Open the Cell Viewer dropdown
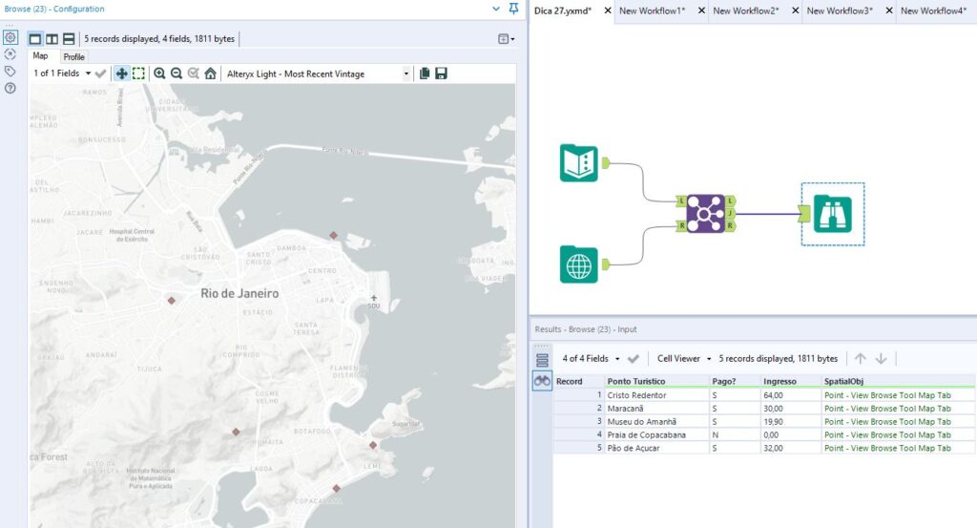 tap(684, 358)
